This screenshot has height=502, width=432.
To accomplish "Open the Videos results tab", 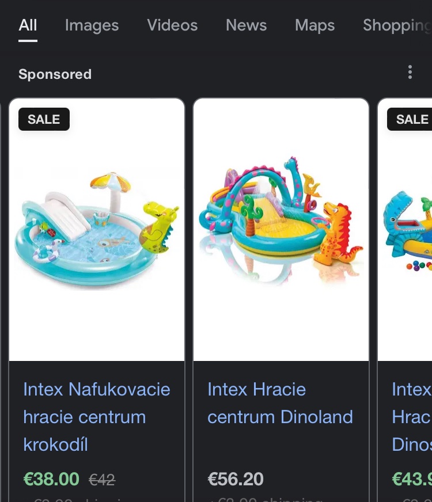I will click(x=172, y=25).
